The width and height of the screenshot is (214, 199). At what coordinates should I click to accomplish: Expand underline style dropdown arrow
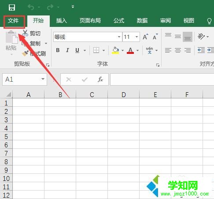coord(85,50)
